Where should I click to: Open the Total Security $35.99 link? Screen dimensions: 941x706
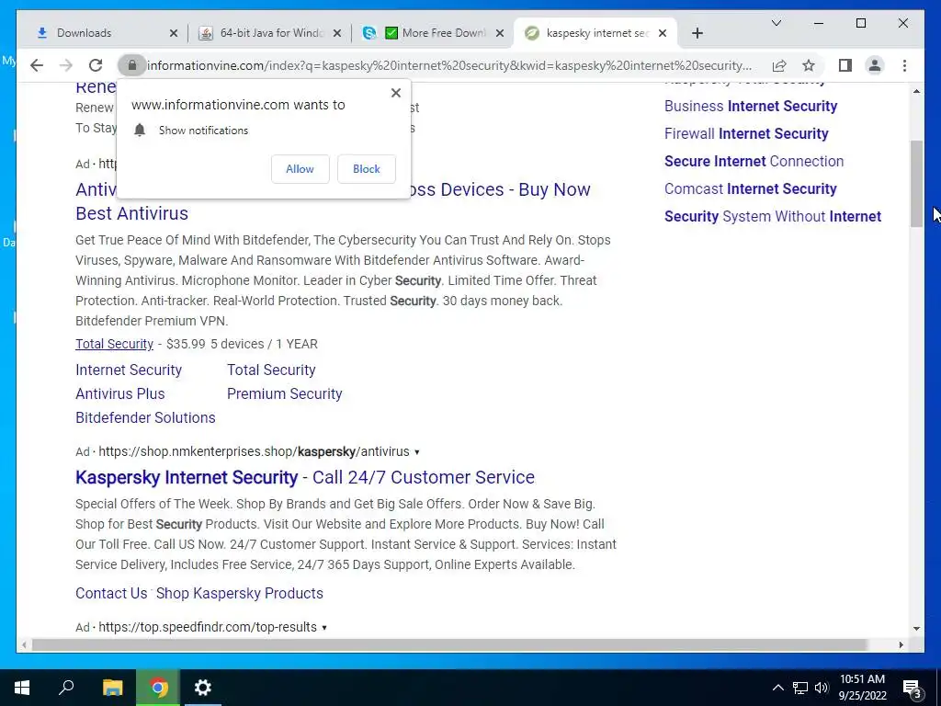pos(114,344)
